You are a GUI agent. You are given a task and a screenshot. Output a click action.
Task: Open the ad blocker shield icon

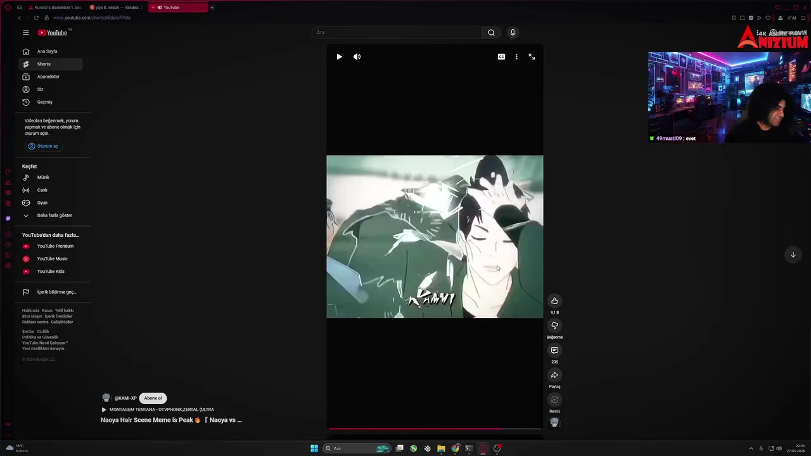pos(751,18)
